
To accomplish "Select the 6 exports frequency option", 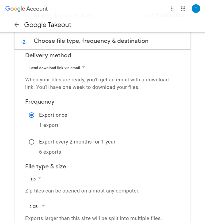I will point(50,152).
